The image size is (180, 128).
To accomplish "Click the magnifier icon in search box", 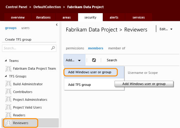I will point(53,48).
